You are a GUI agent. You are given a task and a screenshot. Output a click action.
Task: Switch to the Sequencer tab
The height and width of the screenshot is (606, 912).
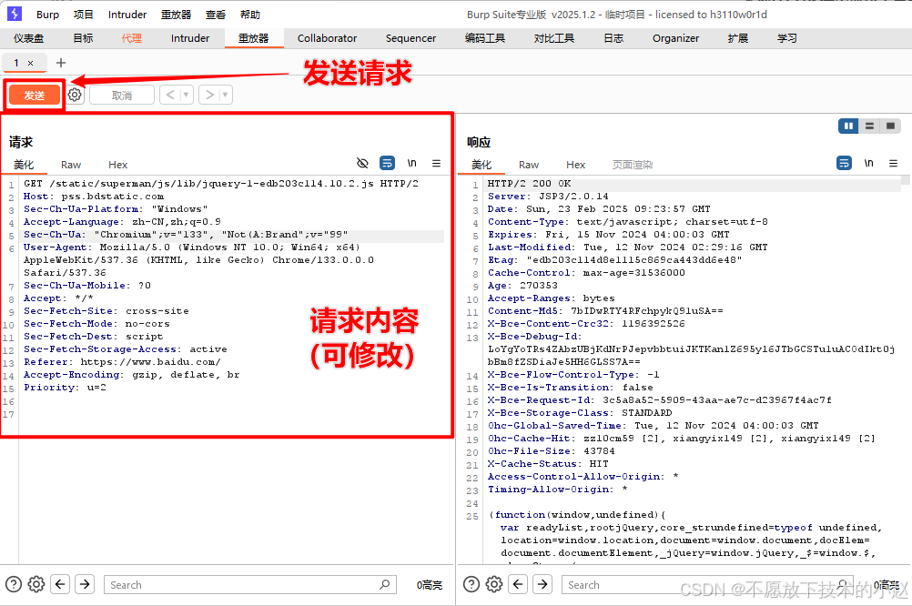(x=410, y=38)
